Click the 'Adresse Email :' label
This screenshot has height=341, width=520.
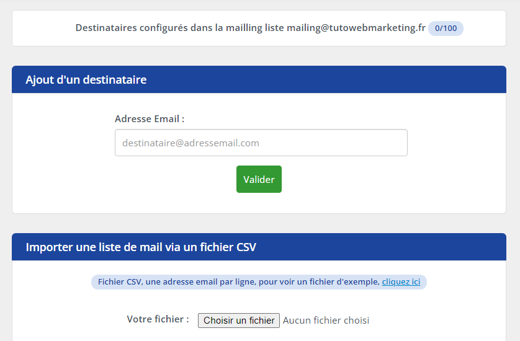[150, 118]
